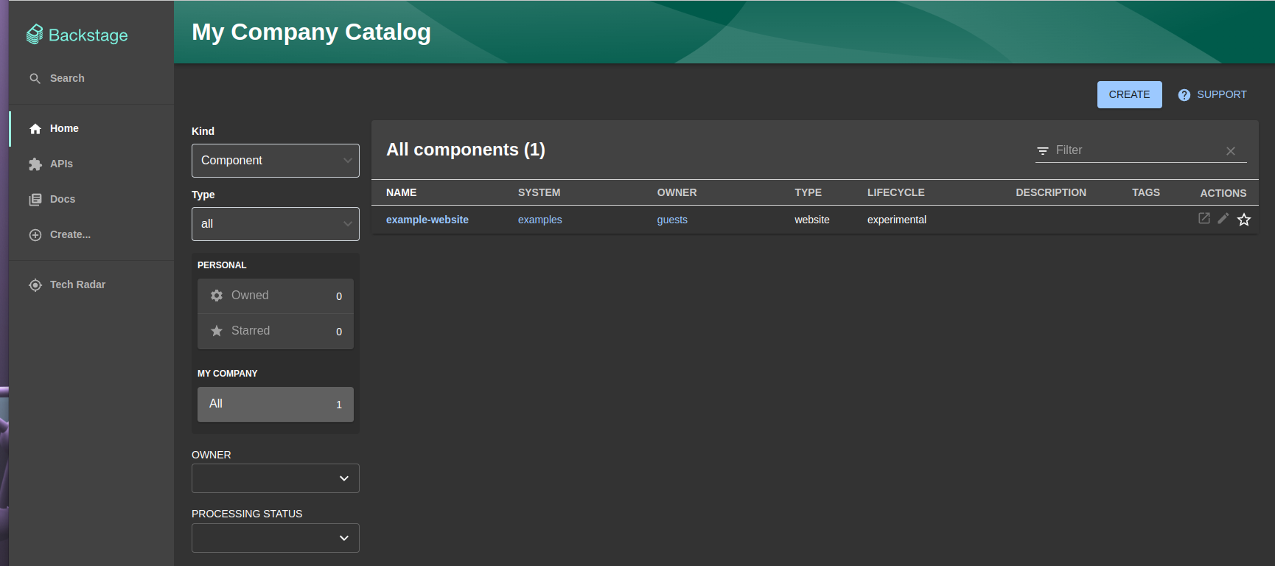The height and width of the screenshot is (566, 1275).
Task: Clear the filter with the X icon
Action: (x=1230, y=151)
